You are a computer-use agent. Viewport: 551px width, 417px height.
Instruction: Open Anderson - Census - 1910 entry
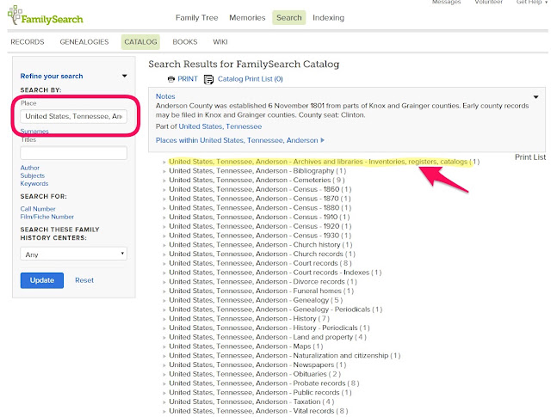259,217
